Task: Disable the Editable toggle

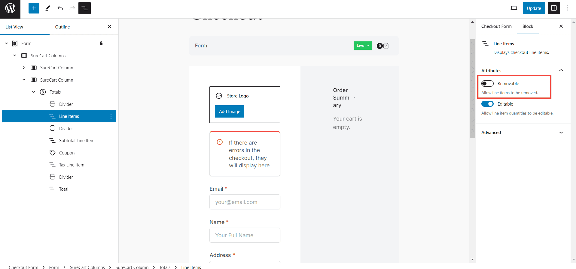Action: (487, 104)
